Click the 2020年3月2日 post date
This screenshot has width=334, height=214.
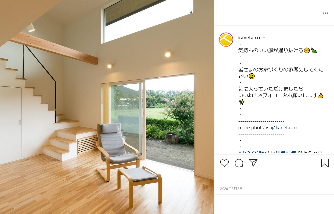point(231,189)
